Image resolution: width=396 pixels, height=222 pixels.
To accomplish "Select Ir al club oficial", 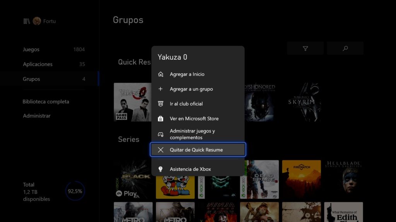I will [198, 104].
